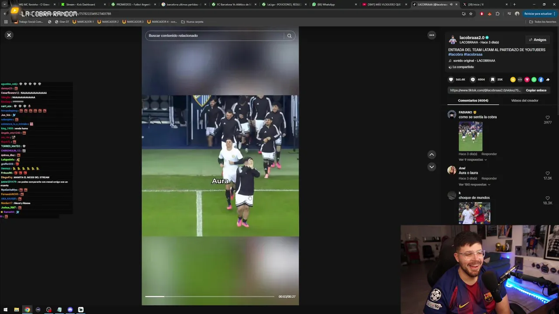Switch to 'Comentarios (4004)' tab

coord(473,100)
